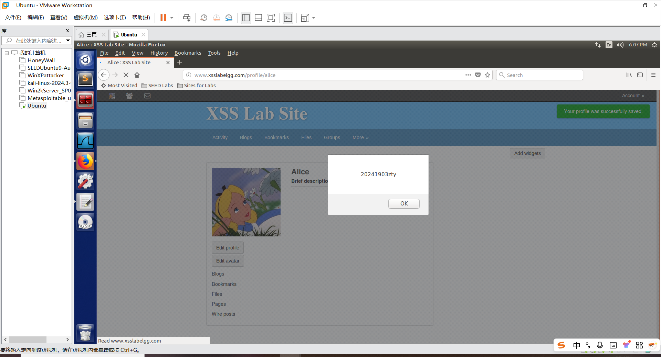
Task: Launch Sublime Text from Ubuntu launcher
Action: (x=85, y=79)
